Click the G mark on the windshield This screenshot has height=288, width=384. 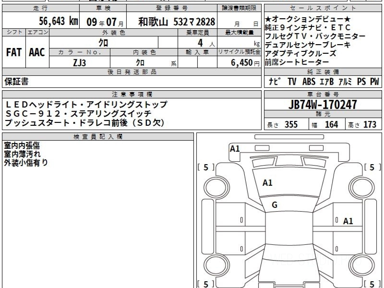tap(274, 205)
